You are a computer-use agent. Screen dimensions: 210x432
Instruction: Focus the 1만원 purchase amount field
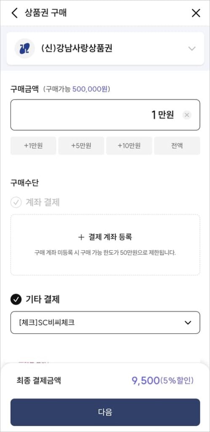(x=105, y=115)
